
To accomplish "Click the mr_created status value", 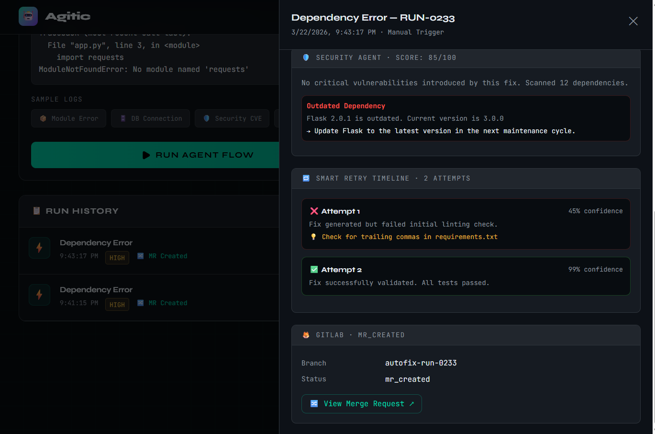I will coord(408,379).
